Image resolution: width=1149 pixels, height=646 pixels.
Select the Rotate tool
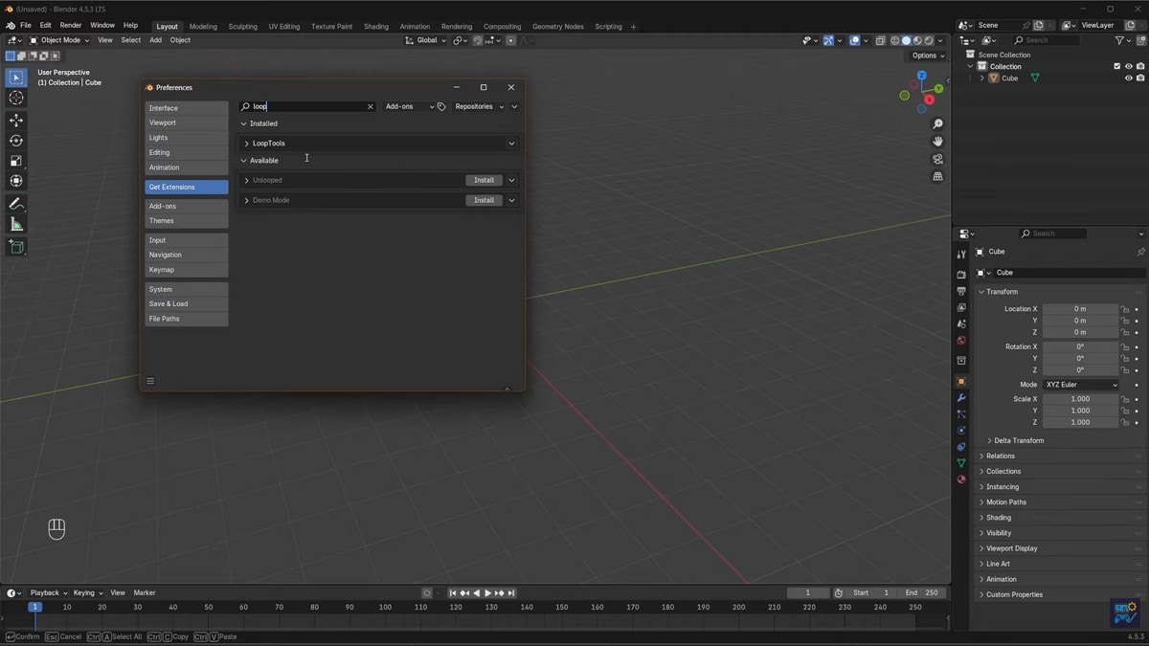pyautogui.click(x=16, y=141)
